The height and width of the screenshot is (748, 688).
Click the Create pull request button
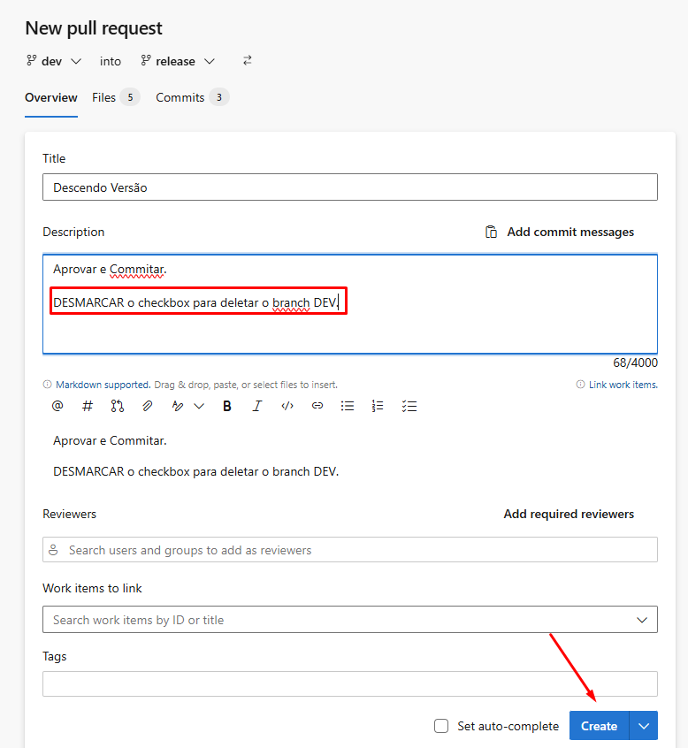tap(600, 726)
